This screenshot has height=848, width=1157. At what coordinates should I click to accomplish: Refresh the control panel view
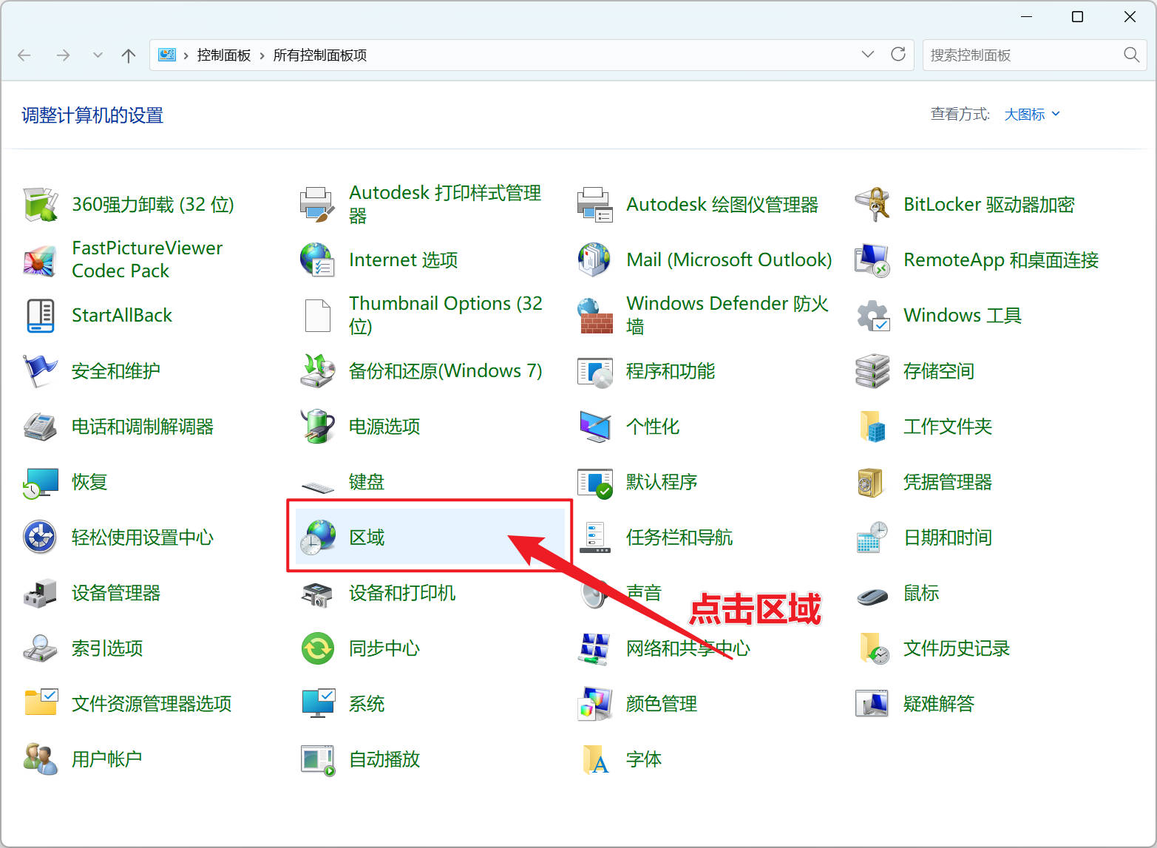898,55
